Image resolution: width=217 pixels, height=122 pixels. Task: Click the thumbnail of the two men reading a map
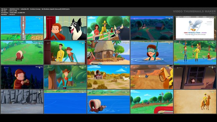[65, 52]
